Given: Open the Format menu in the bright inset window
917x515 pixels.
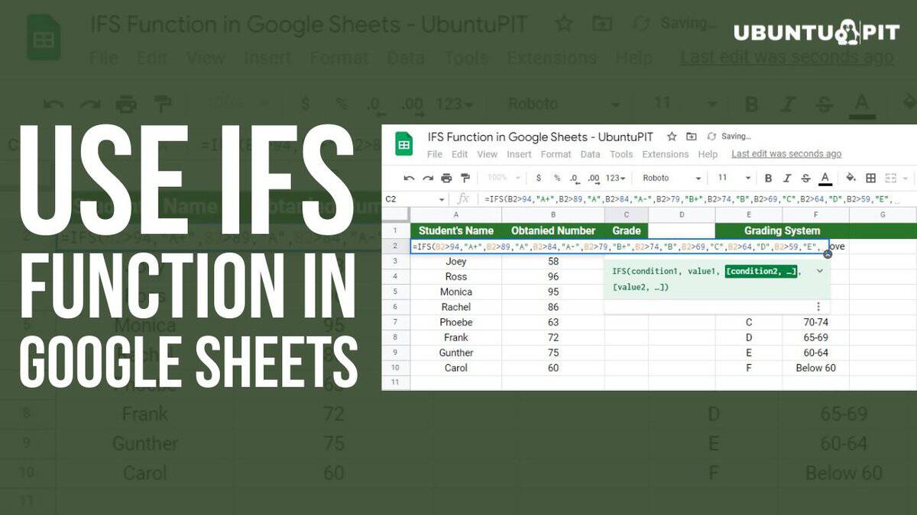Looking at the screenshot, I should pyautogui.click(x=556, y=154).
